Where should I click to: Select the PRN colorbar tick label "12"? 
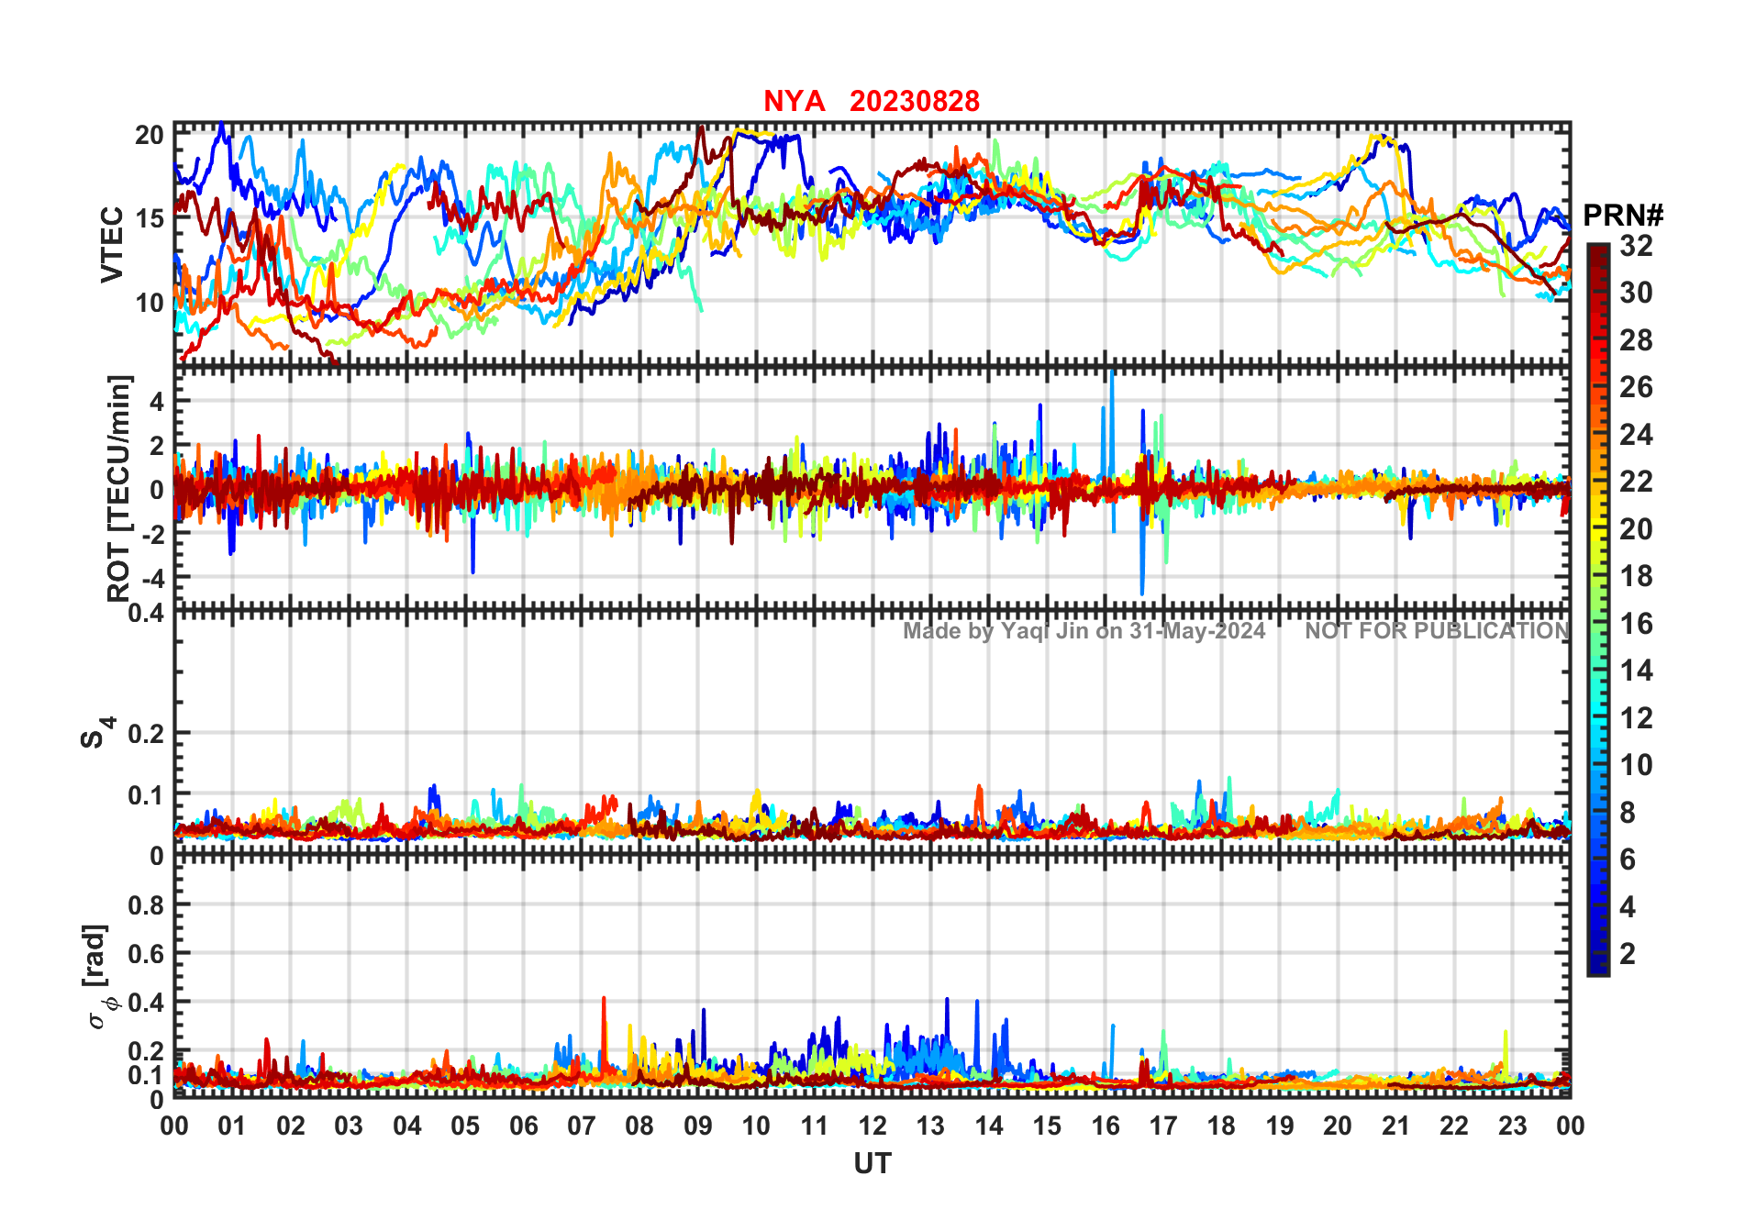1636,717
